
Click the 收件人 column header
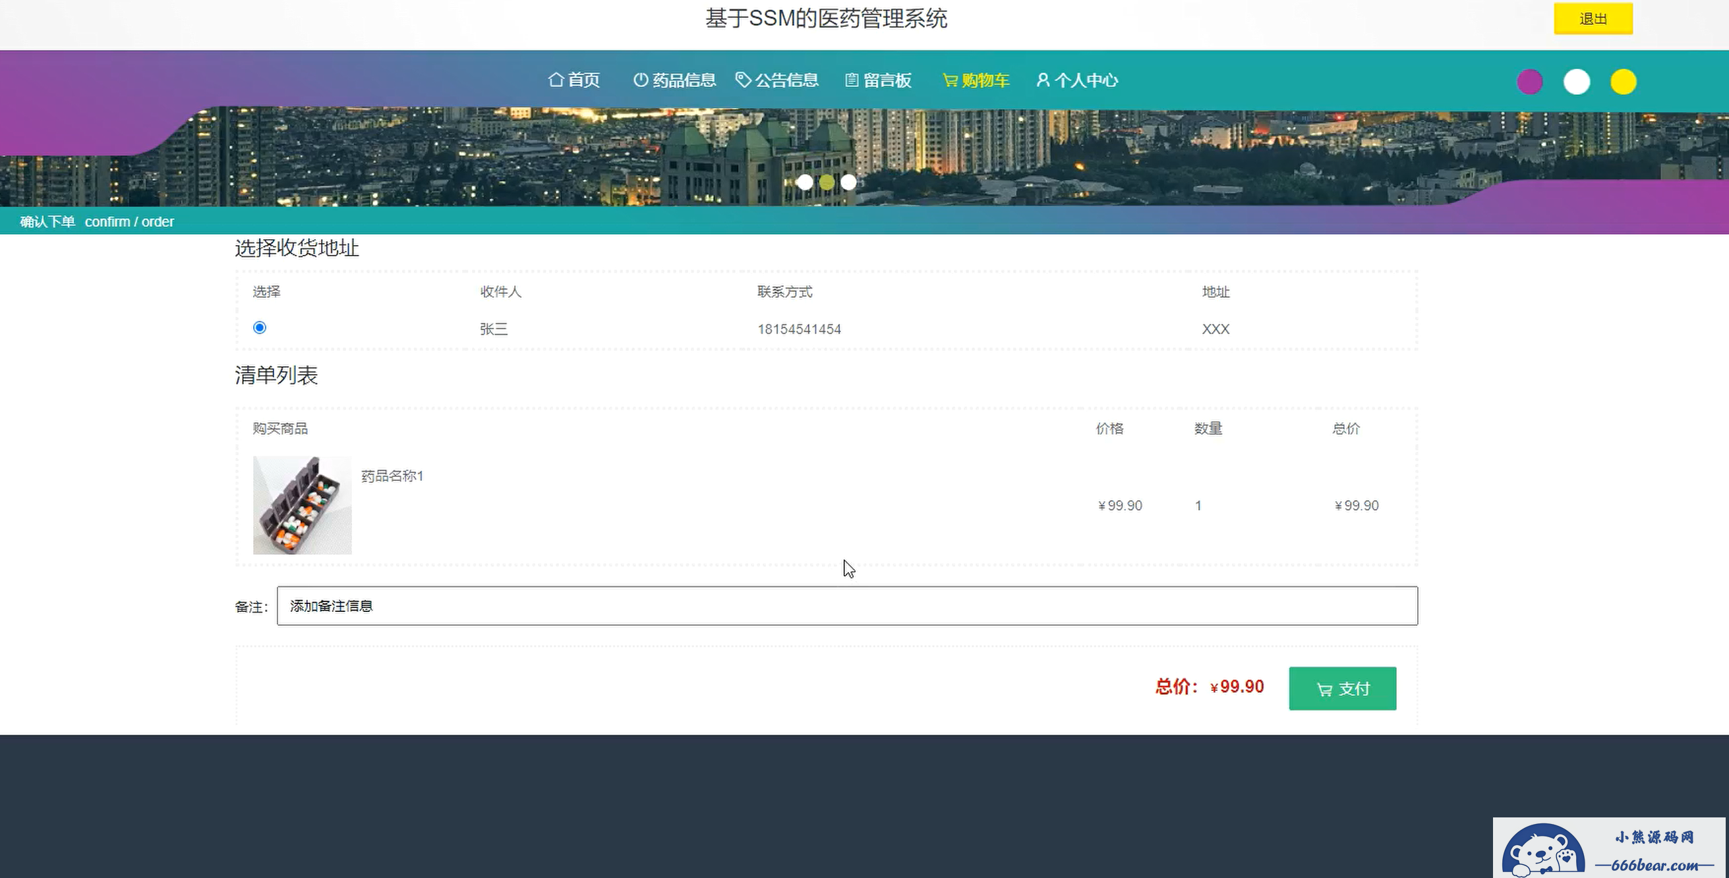pos(500,292)
